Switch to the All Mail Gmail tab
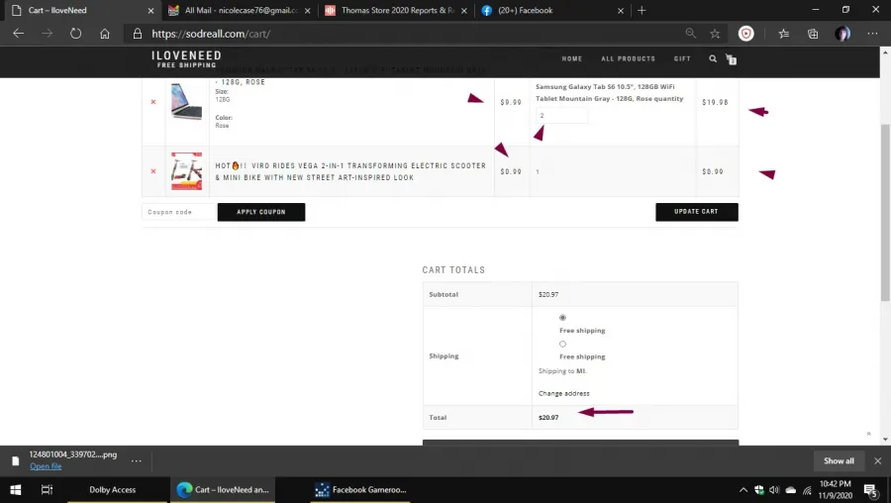Viewport: 891px width, 503px height. tap(242, 10)
